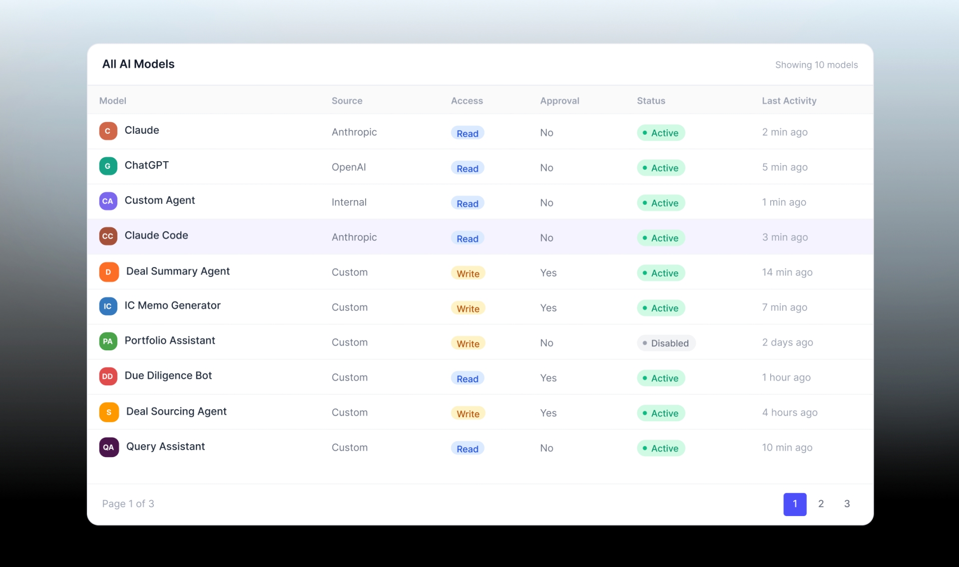Click the IC Memo Generator avatar
Viewport: 959px width, 567px height.
[108, 306]
